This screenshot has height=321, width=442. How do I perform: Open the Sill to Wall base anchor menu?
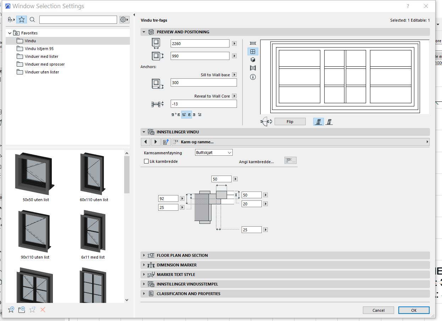pyautogui.click(x=234, y=75)
